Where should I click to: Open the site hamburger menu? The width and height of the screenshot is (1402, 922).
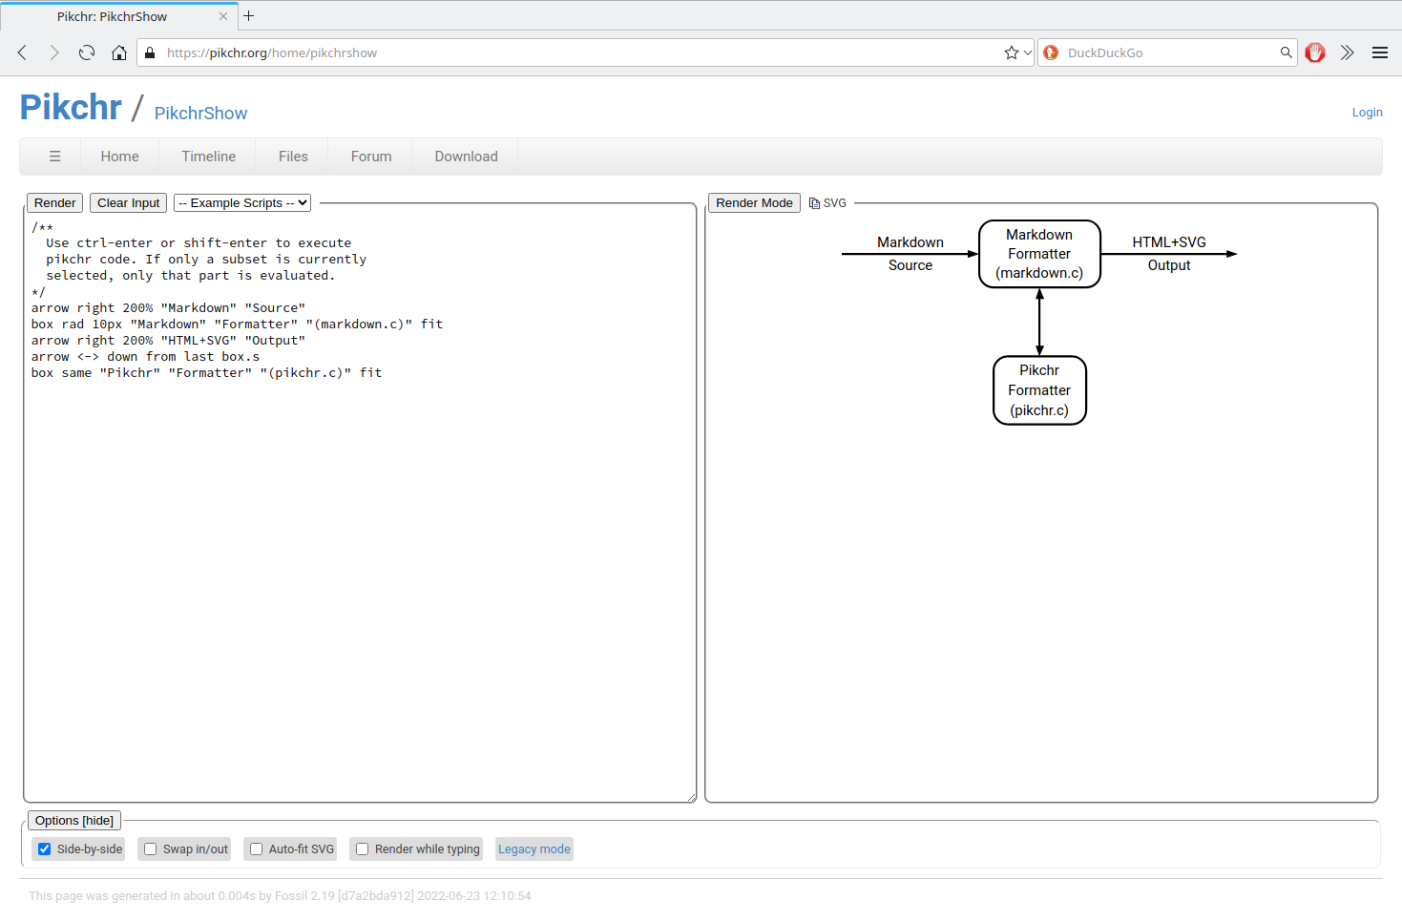[54, 157]
